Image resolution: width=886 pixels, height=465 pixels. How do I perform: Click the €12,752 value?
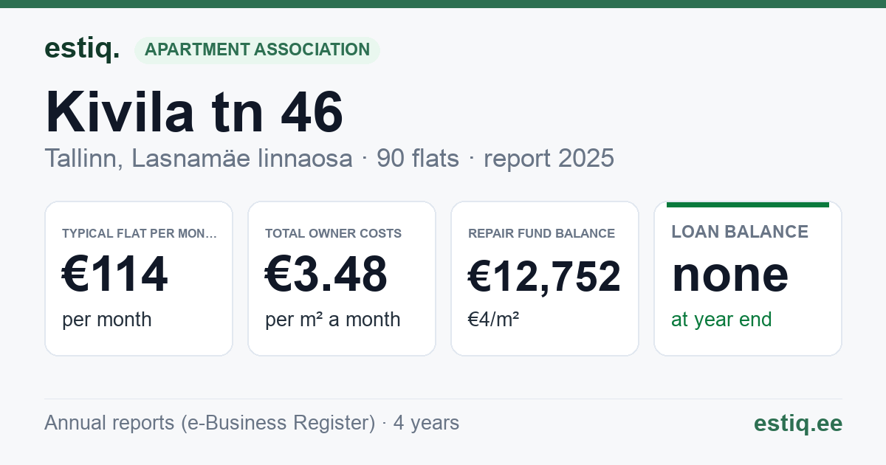point(545,277)
